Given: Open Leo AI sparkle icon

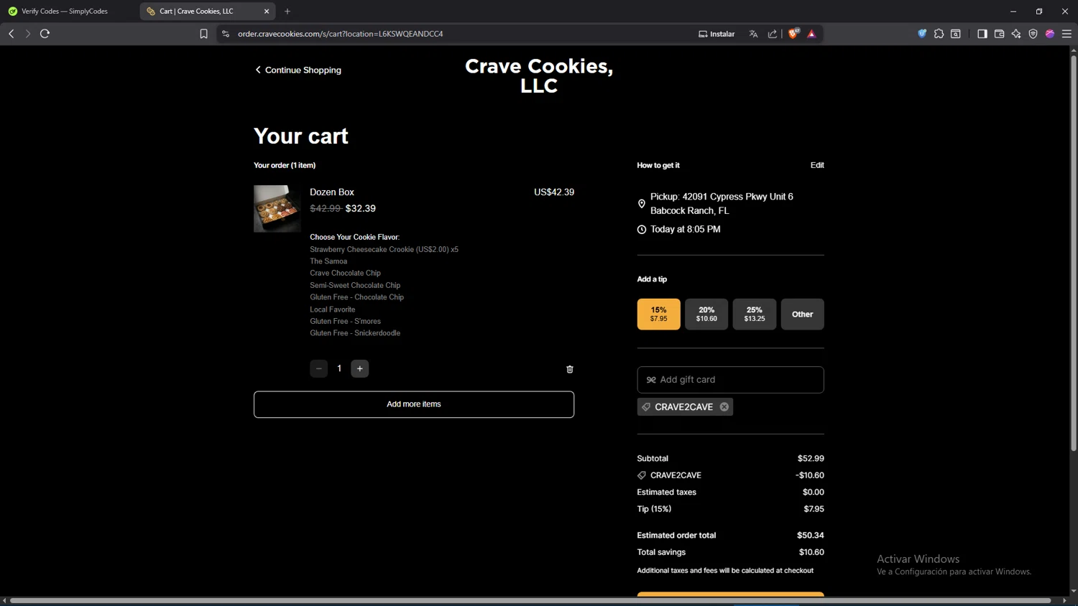Looking at the screenshot, I should [x=1016, y=34].
